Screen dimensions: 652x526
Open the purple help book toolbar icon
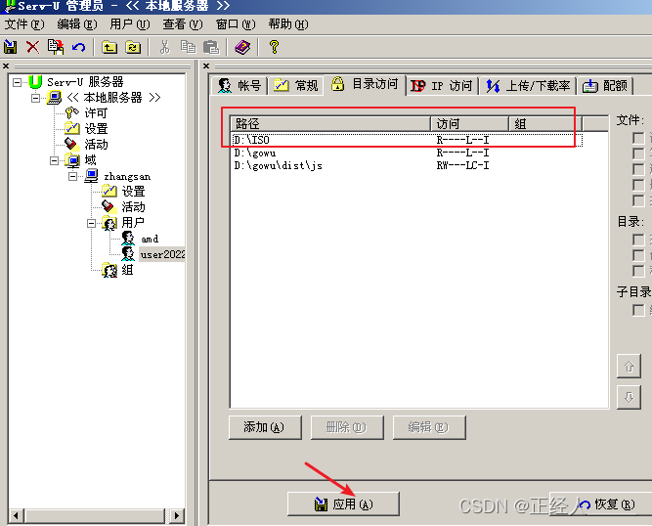point(242,47)
